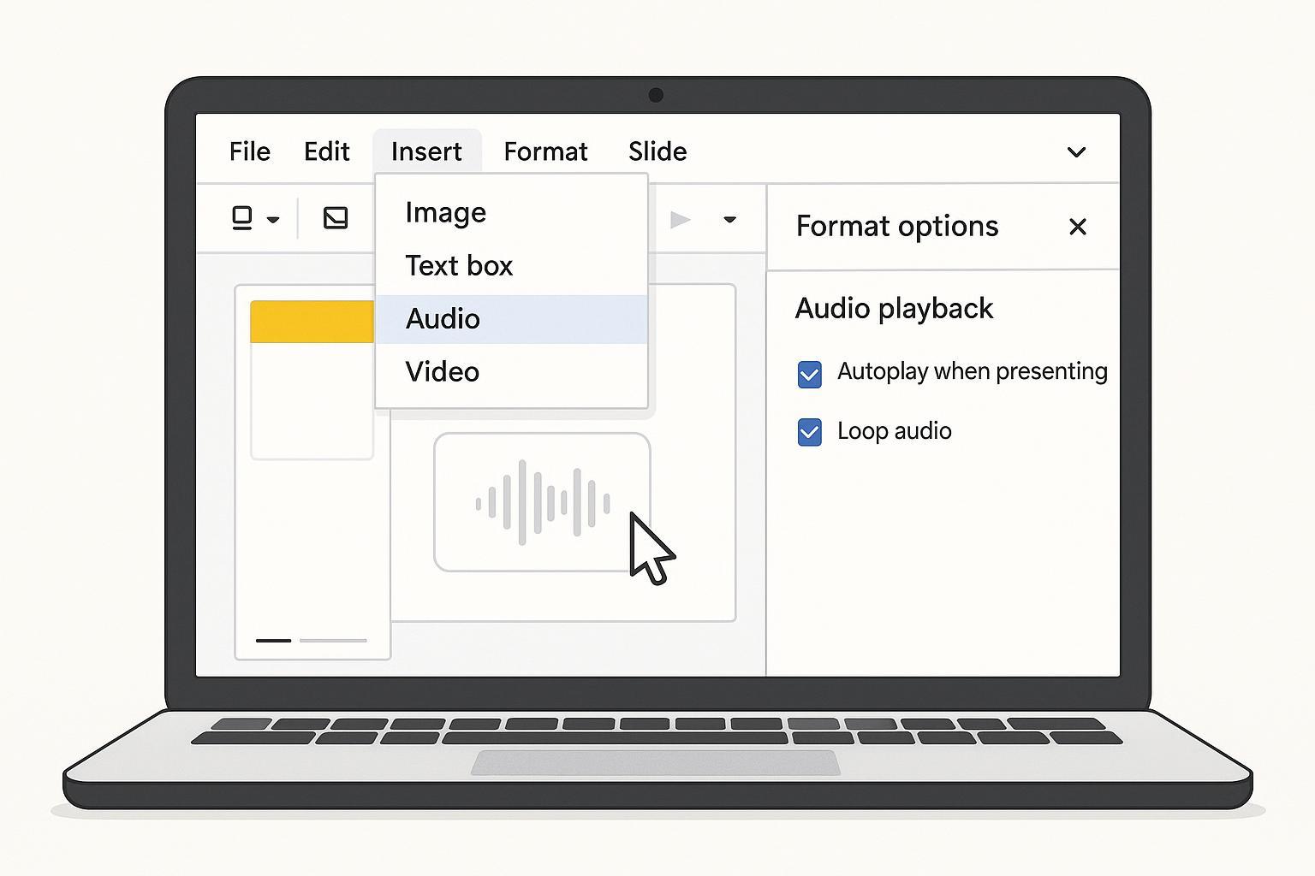Open the Edit menu
Image resolution: width=1315 pixels, height=876 pixels.
point(326,151)
